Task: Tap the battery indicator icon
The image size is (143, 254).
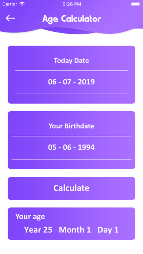Action: pos(136,4)
